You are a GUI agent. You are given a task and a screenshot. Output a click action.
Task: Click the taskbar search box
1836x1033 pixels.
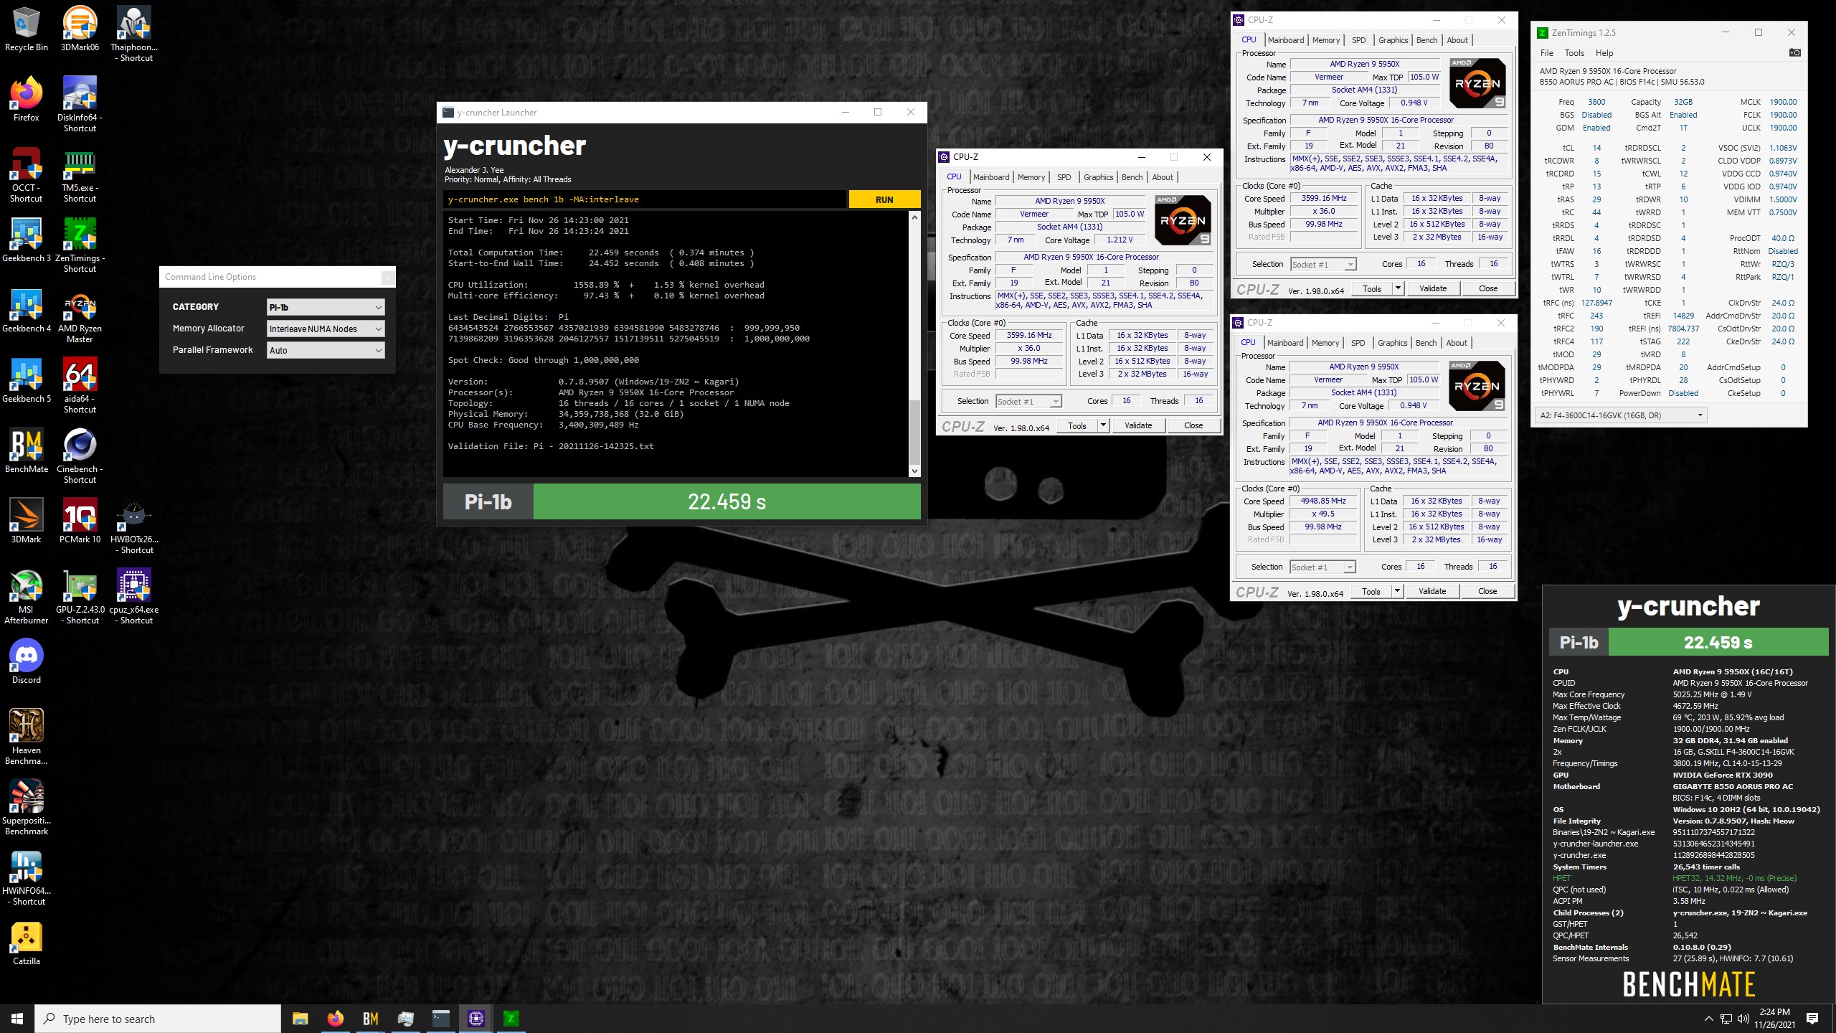tap(158, 1019)
